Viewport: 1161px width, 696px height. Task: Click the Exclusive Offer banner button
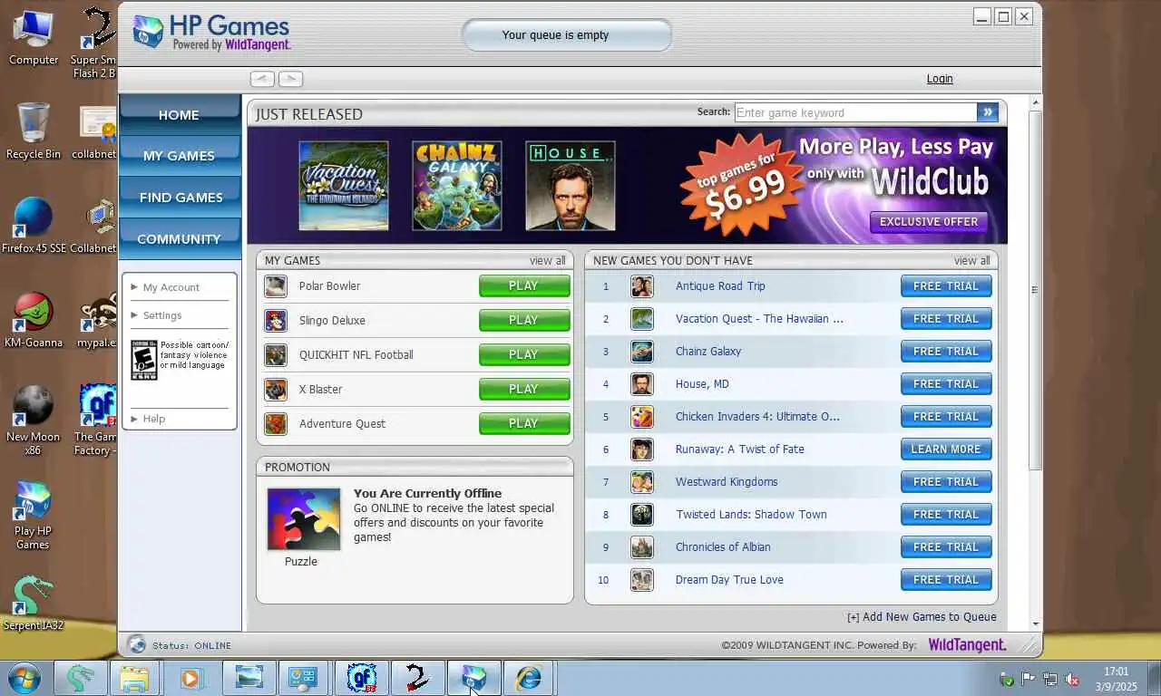(929, 222)
